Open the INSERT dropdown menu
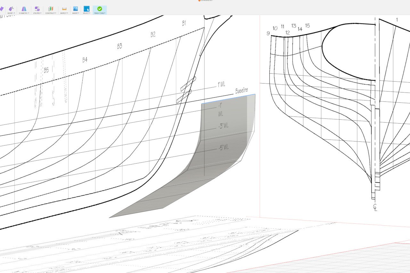The width and height of the screenshot is (410, 273). pyautogui.click(x=76, y=13)
